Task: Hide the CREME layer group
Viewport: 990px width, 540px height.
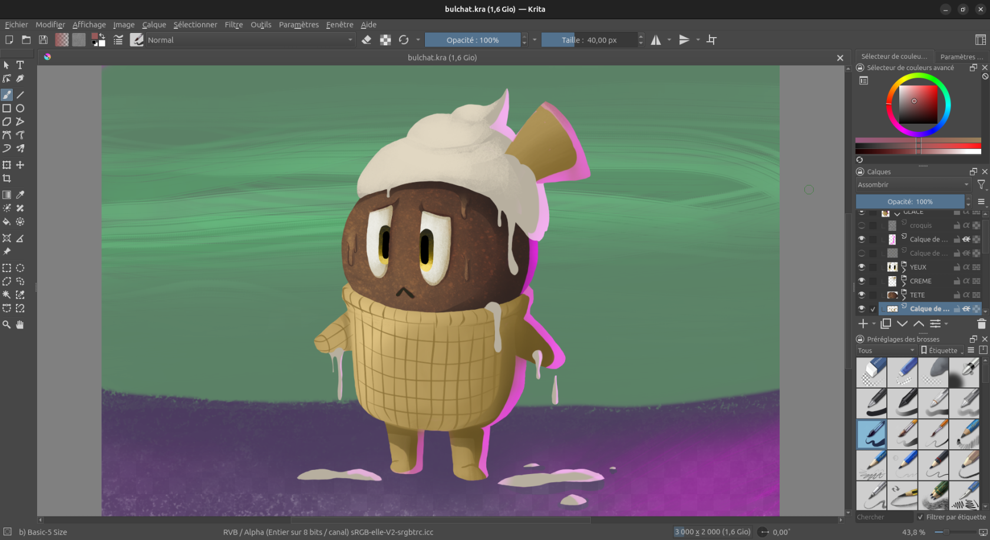Action: (862, 281)
